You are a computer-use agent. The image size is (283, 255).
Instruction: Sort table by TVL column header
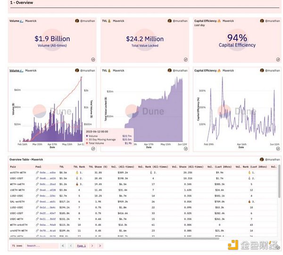coord(62,167)
